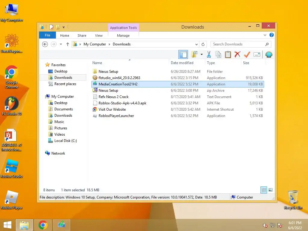Open the Share ribbon tab

(82, 35)
